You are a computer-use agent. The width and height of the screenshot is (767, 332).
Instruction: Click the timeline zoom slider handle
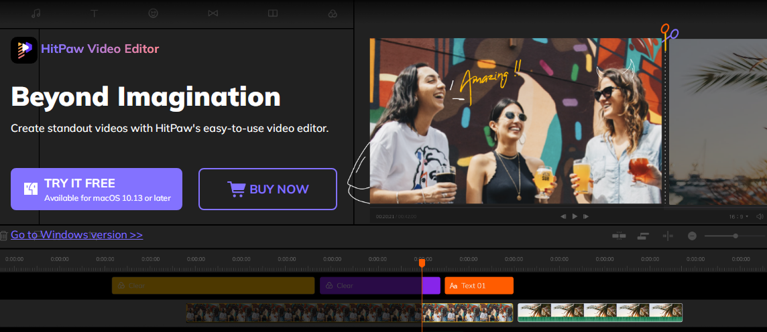735,236
